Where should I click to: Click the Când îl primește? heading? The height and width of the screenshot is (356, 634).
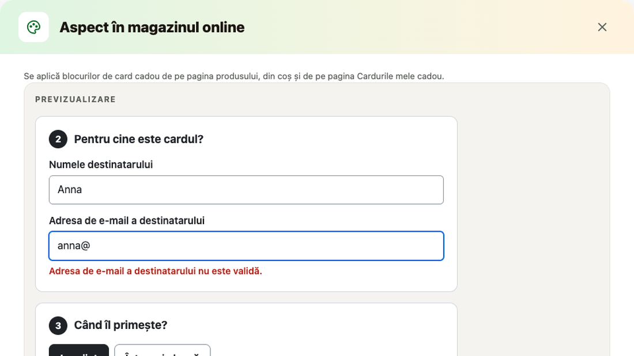click(120, 326)
